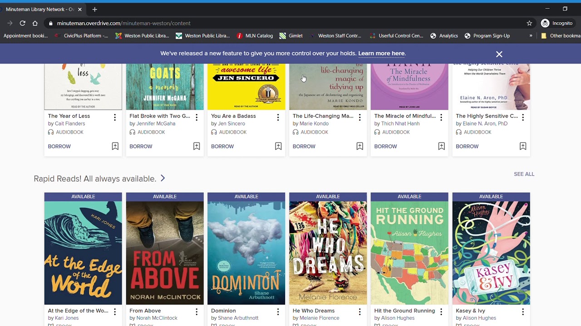This screenshot has width=581, height=326.
Task: Open author Jennifer McGaha page
Action: 156,124
